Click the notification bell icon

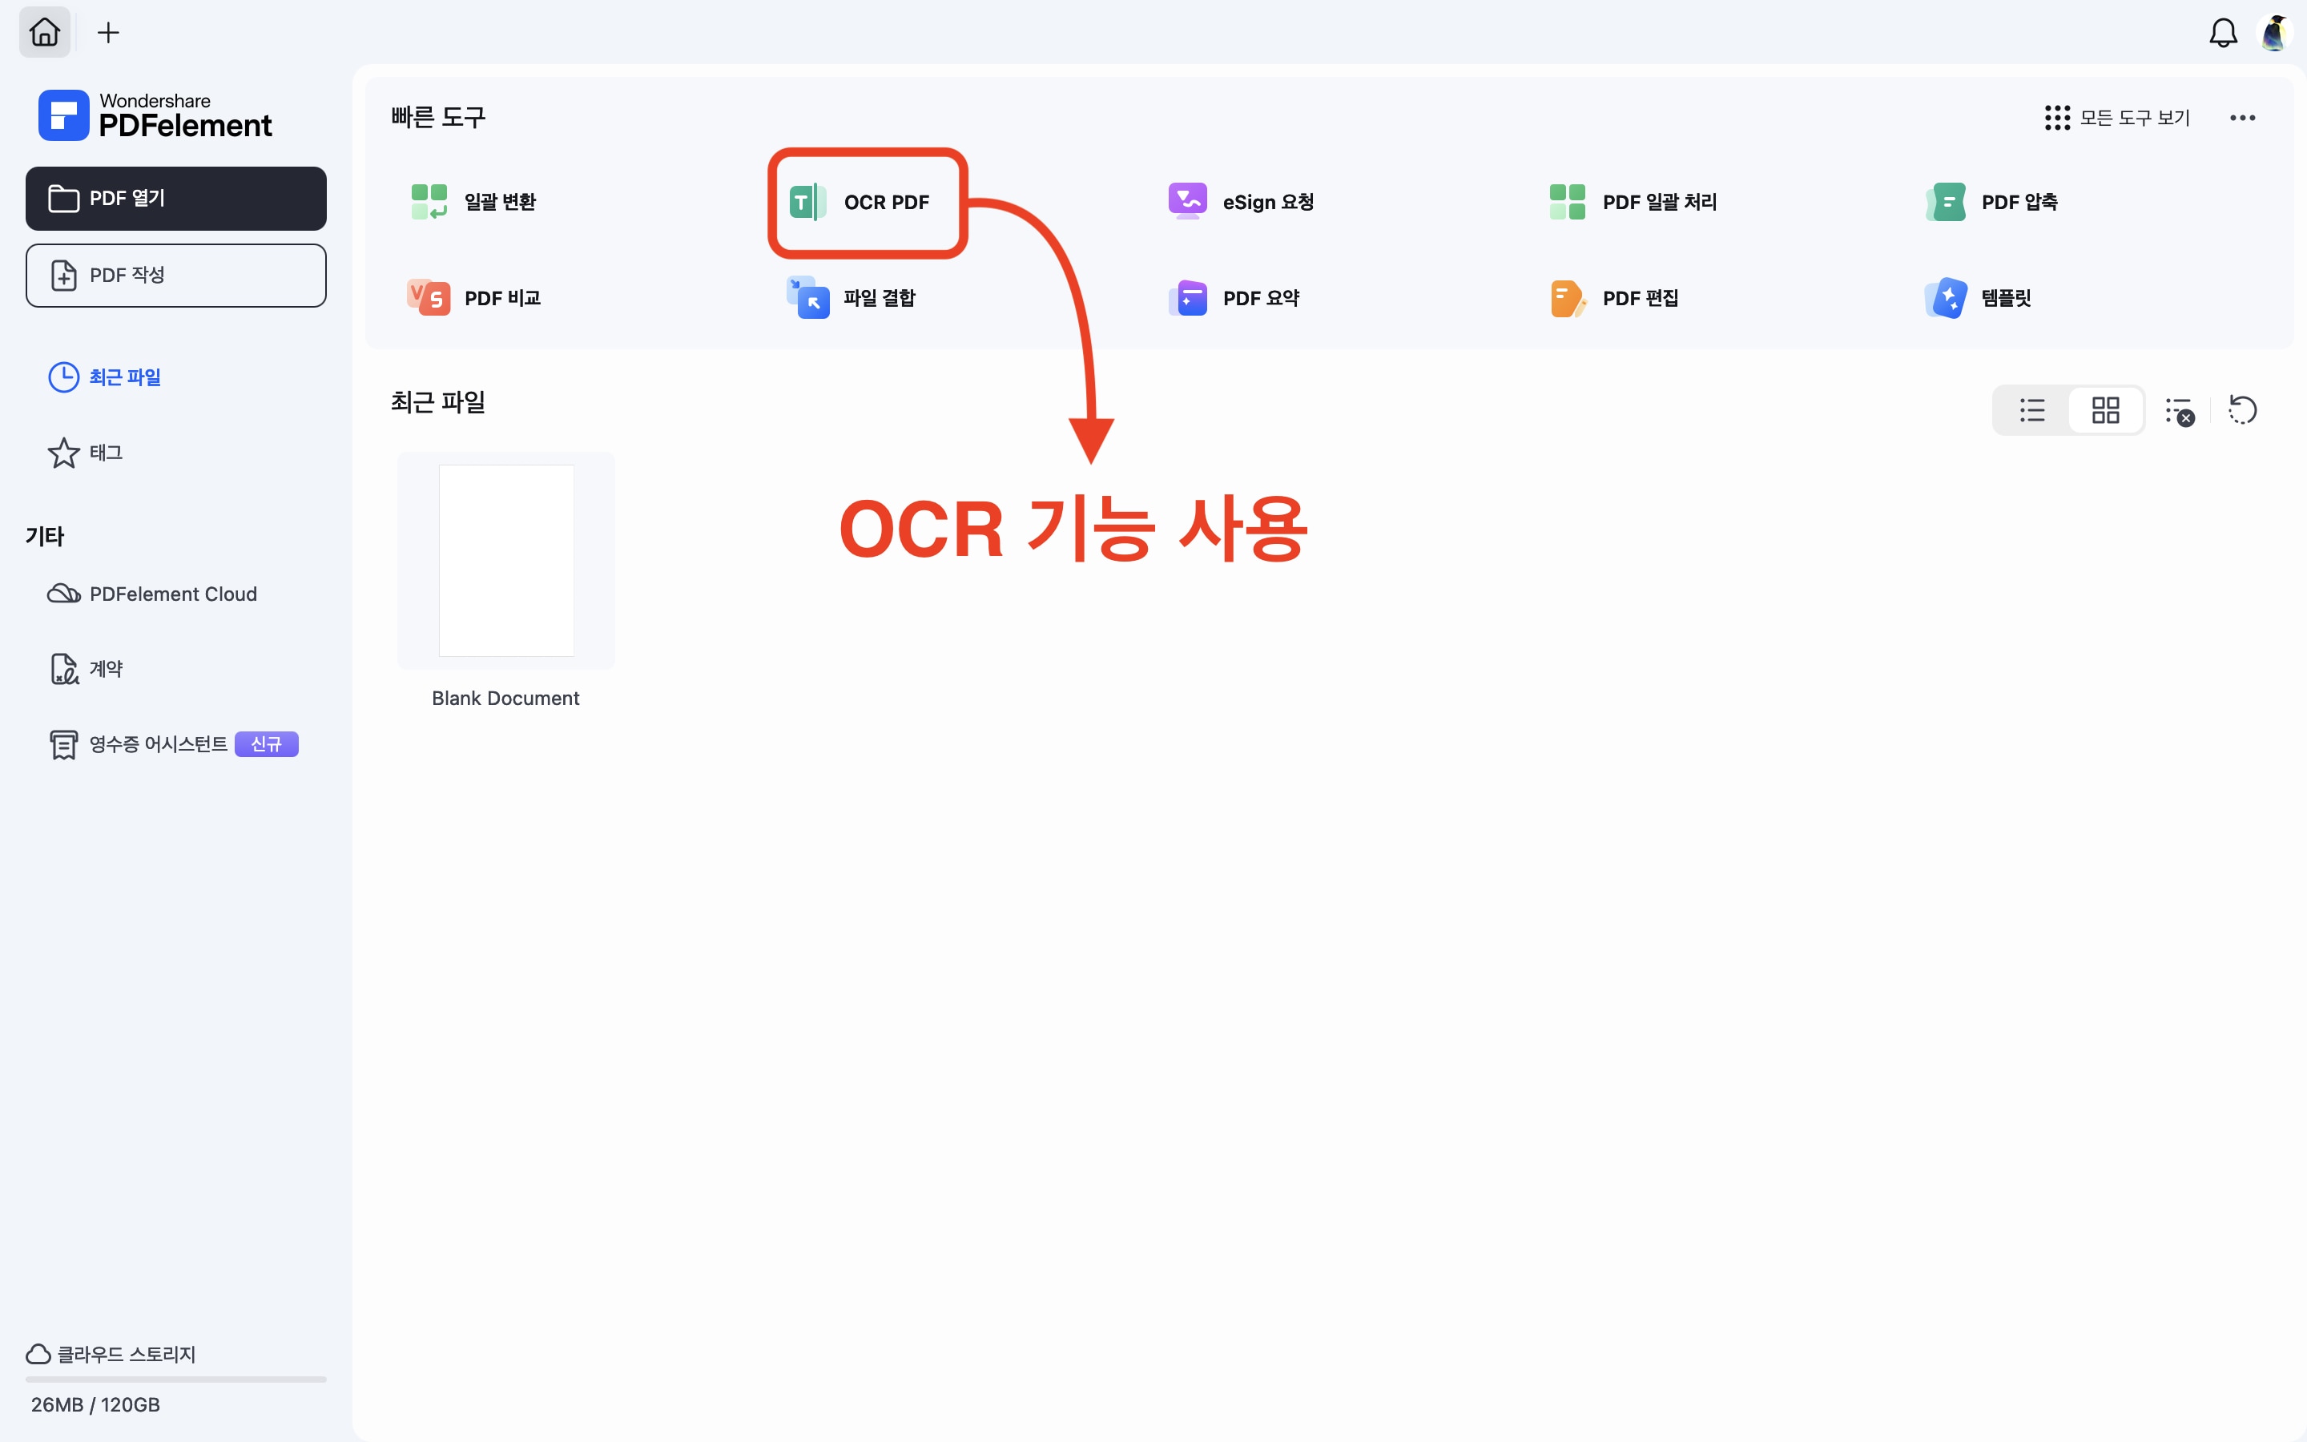[x=2222, y=34]
